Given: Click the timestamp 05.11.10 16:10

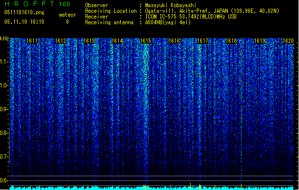Looking at the screenshot, I should [x=24, y=22].
